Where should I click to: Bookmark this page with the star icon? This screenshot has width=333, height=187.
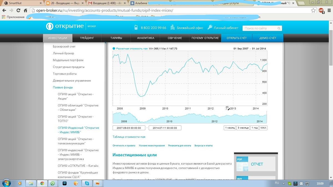[313, 10]
